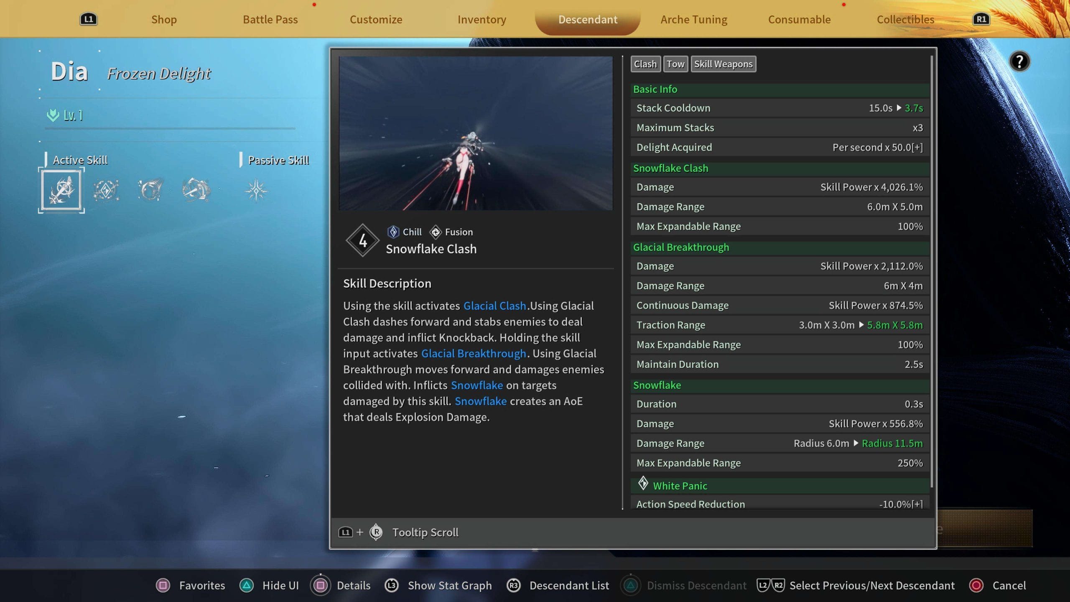The height and width of the screenshot is (602, 1070).
Task: Select the second active skill icon
Action: (106, 191)
